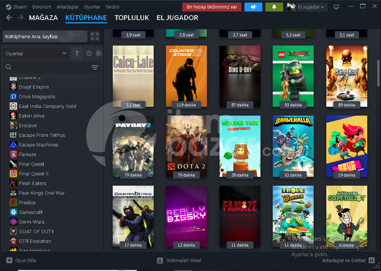
Task: Select Drive Megapolis icon in list
Action: (13, 96)
